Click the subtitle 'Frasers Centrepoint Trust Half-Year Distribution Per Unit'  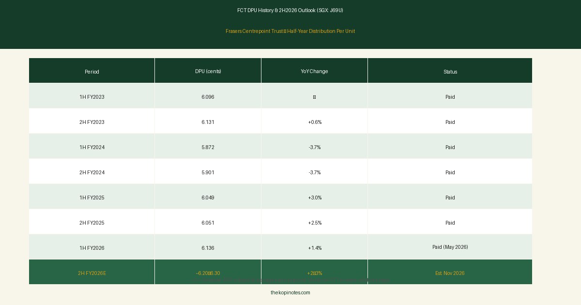[x=290, y=31]
